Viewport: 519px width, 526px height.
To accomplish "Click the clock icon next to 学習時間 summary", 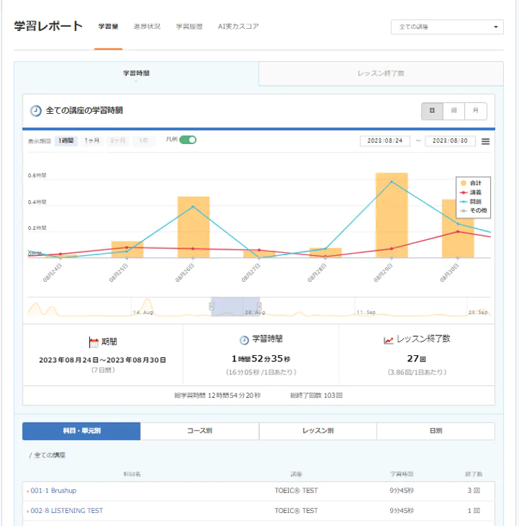I will 244,339.
